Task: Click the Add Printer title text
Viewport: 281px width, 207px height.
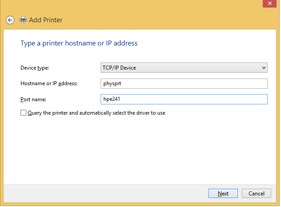Action: [x=46, y=20]
